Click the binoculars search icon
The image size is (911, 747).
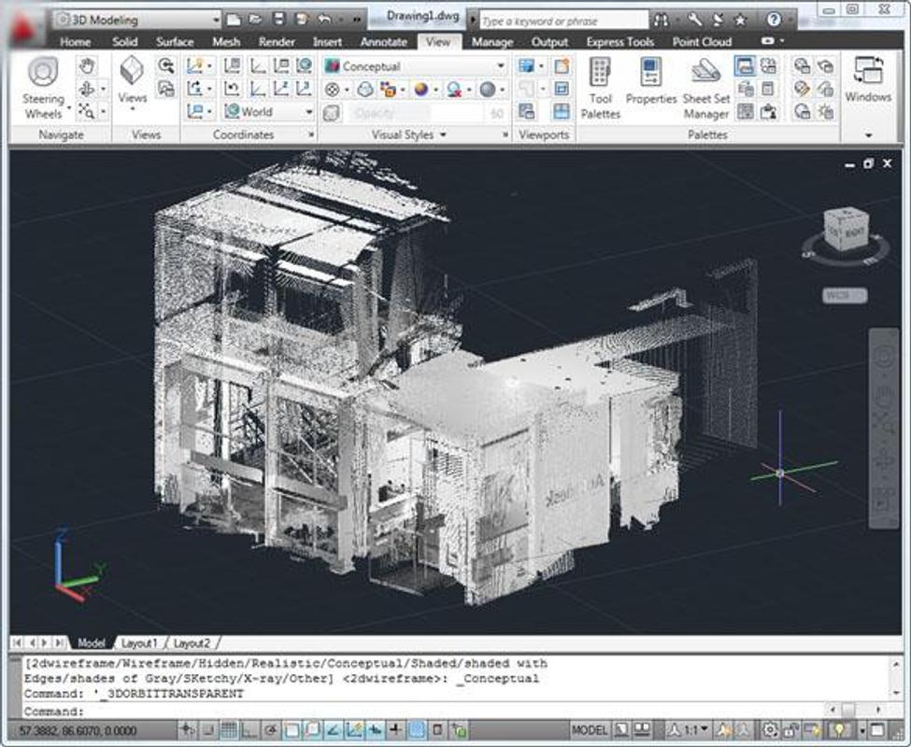[x=662, y=21]
